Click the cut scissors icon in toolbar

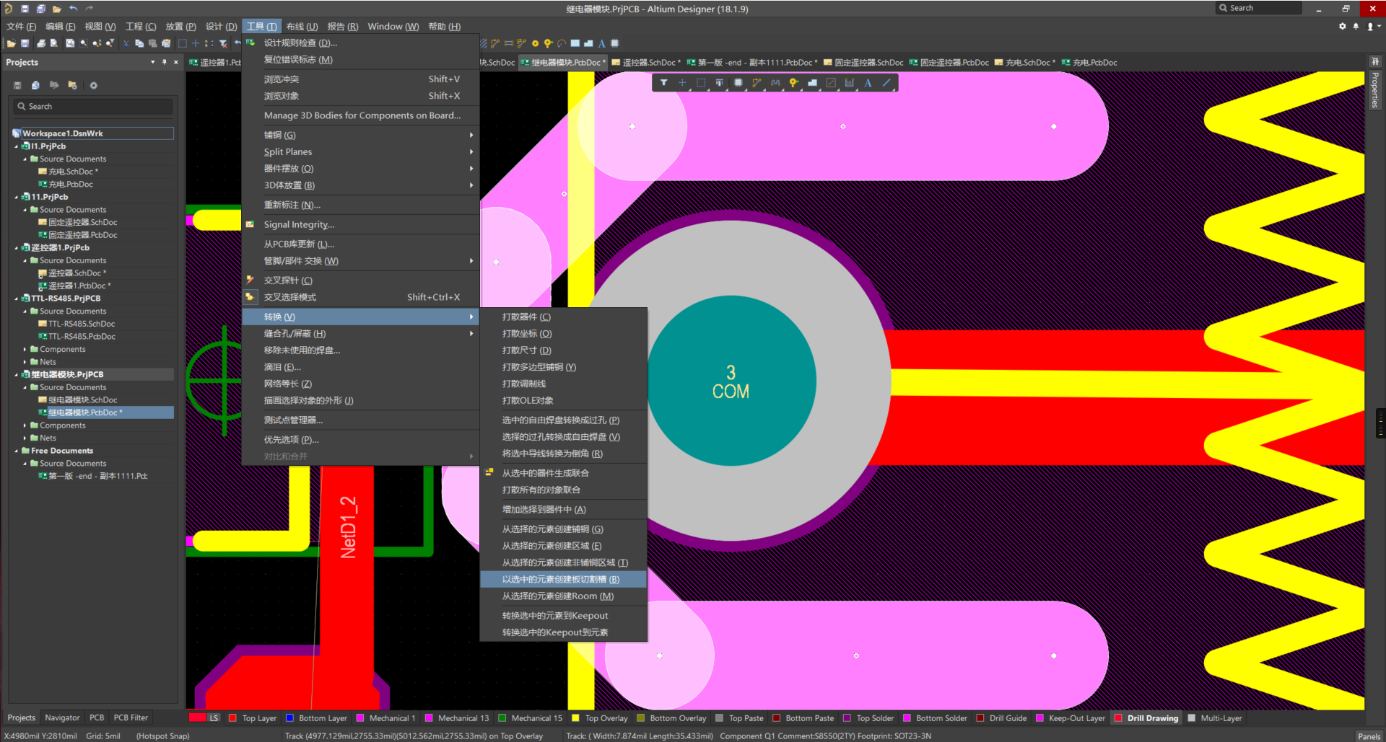coord(126,44)
